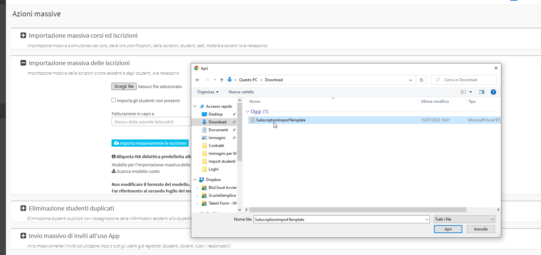This screenshot has width=541, height=255.
Task: Collapse the Oggi (1) group
Action: [x=247, y=112]
